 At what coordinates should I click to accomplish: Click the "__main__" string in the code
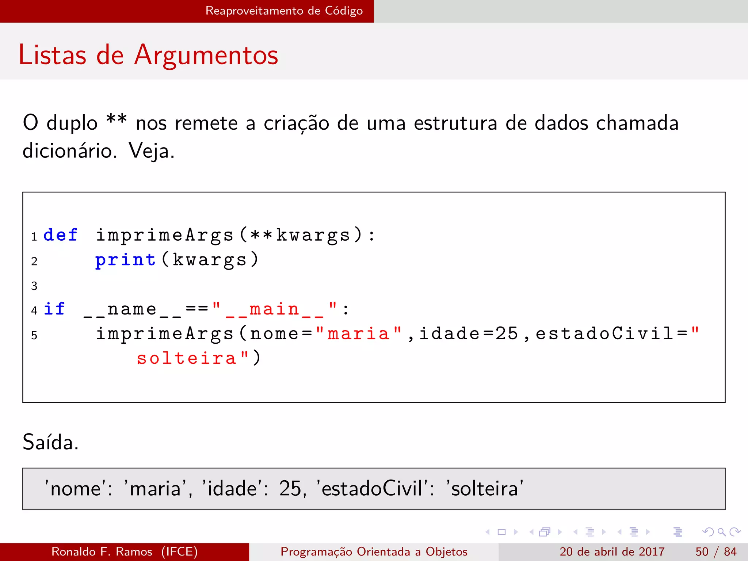(274, 309)
